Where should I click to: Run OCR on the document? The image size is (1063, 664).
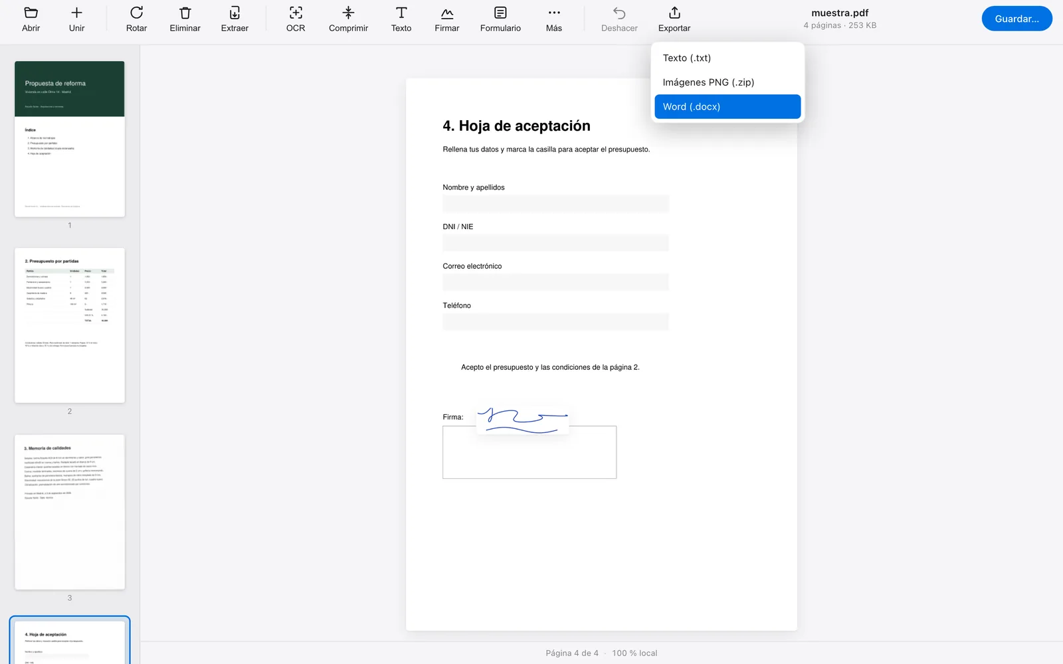click(x=296, y=19)
